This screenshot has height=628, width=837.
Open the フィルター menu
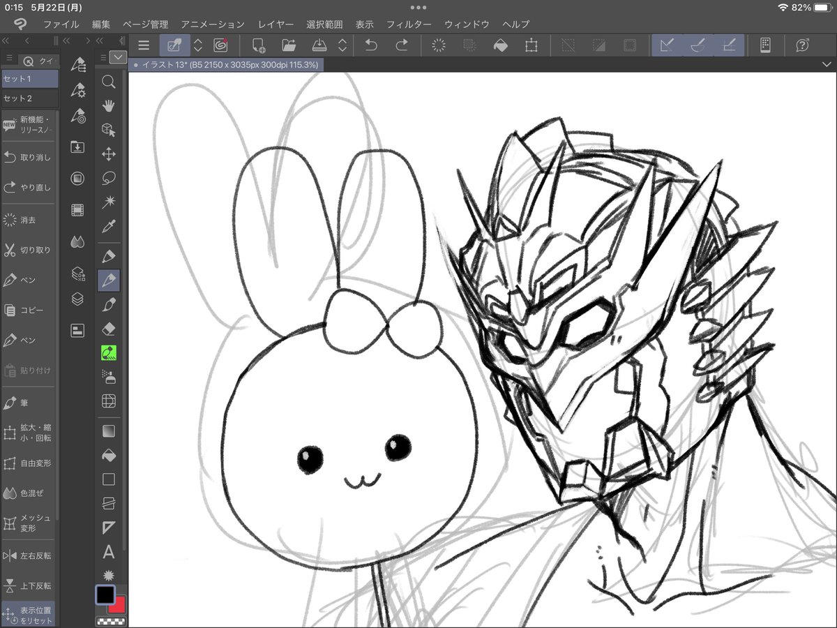tap(409, 24)
